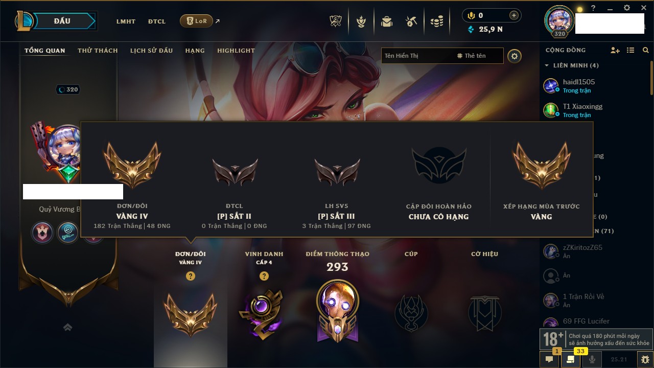Open the missions chat notification icon
The height and width of the screenshot is (368, 654).
(x=571, y=359)
